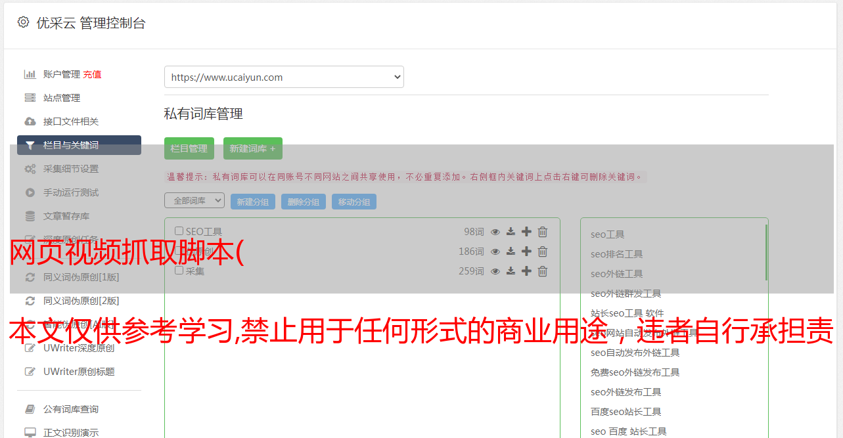Click the server icon for 站点管理
Screen dimensions: 843x438
30,98
